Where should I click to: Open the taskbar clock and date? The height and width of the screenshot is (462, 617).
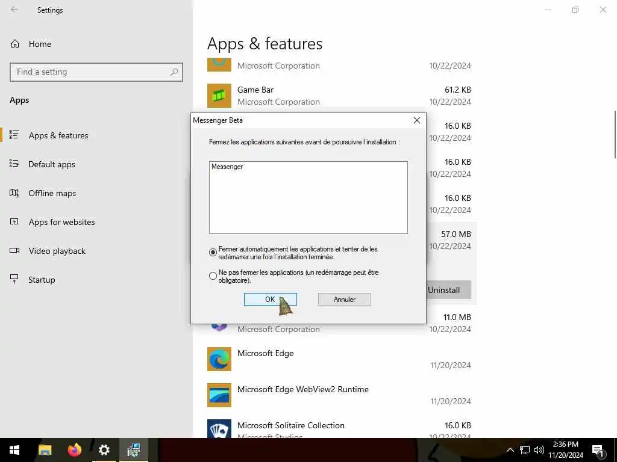(x=566, y=450)
